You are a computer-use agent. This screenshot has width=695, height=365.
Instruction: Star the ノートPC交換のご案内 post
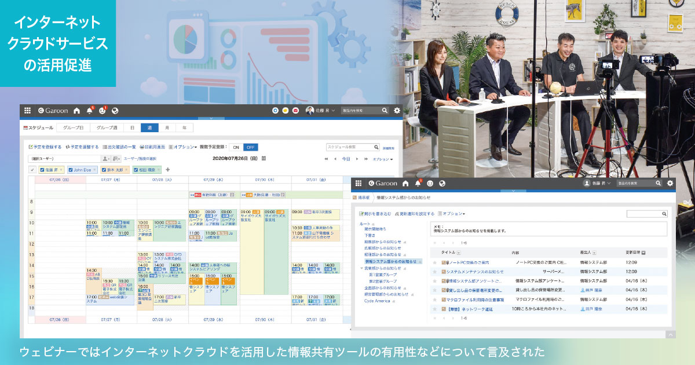tap(434, 262)
